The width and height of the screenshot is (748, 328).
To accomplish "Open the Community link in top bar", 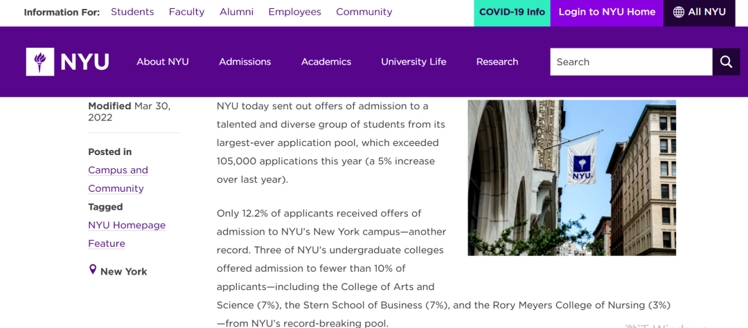I will (364, 12).
